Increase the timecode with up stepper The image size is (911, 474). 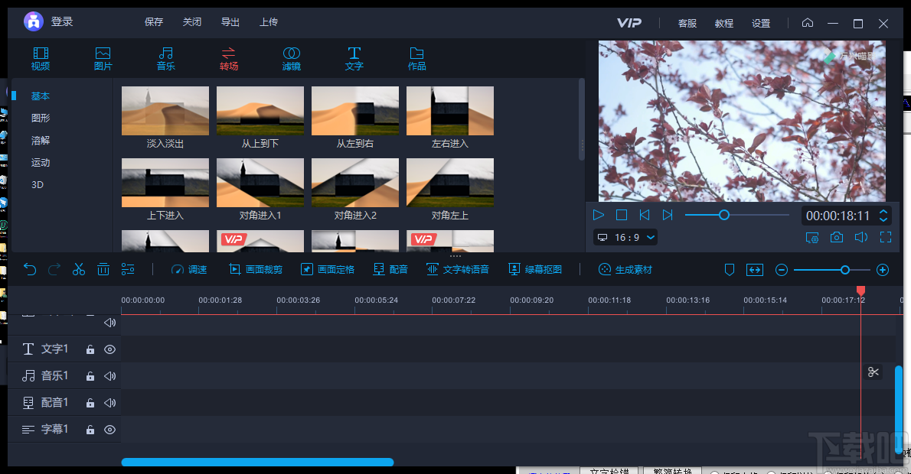tap(883, 212)
